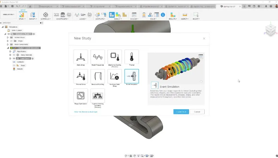278x158 pixels.
Task: Click the Create Study button
Action: coord(181,112)
